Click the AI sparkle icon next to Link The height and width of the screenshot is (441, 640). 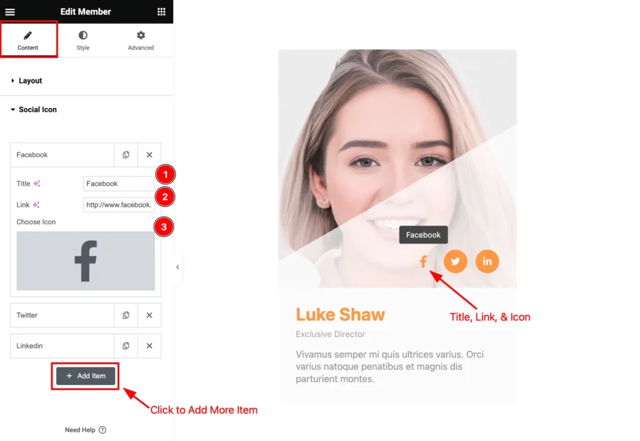pyautogui.click(x=36, y=205)
